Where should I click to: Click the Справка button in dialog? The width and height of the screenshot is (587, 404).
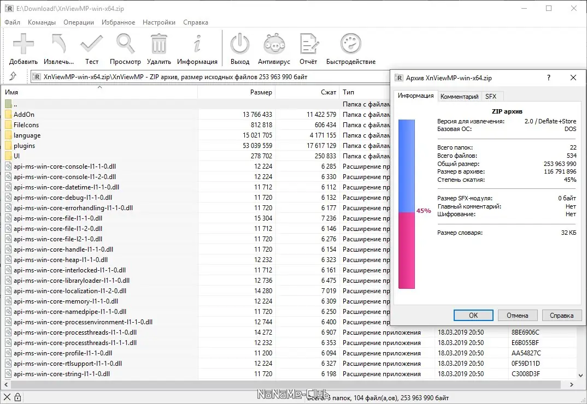pyautogui.click(x=561, y=316)
